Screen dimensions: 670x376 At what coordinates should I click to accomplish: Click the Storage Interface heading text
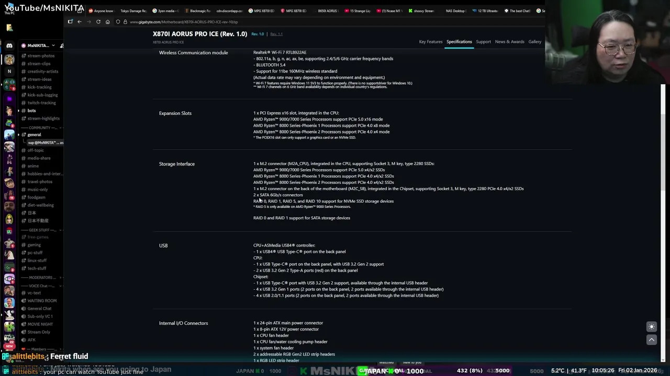pos(177,164)
